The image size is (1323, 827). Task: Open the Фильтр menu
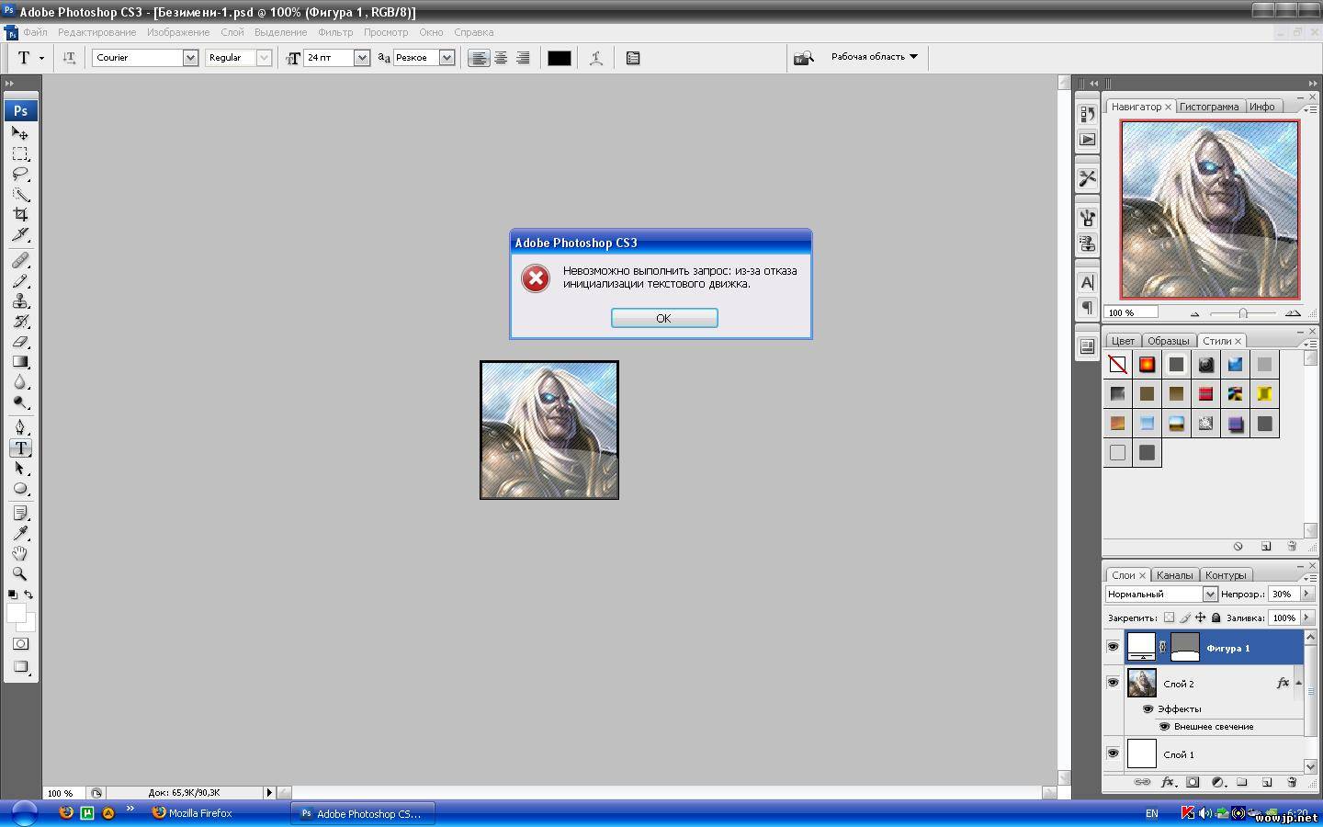pyautogui.click(x=335, y=32)
